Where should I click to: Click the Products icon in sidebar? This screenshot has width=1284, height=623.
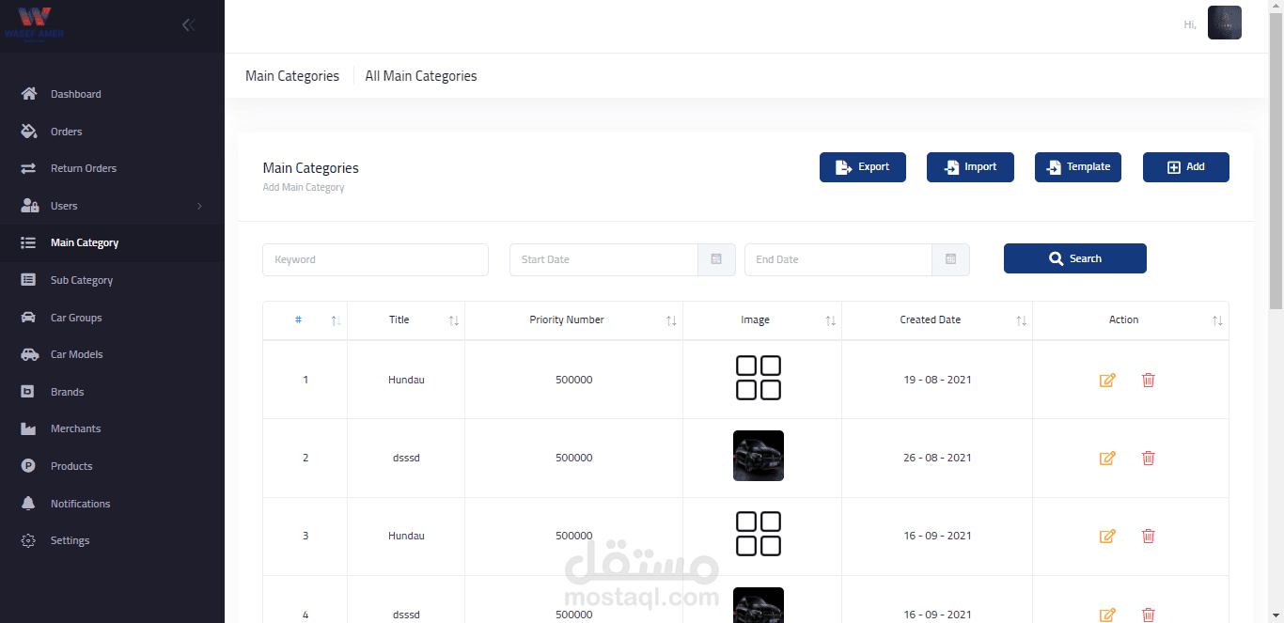(29, 466)
